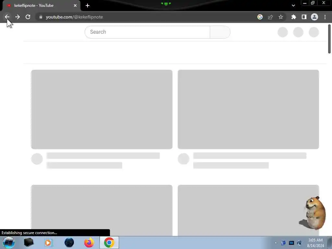332x249 pixels.
Task: Open the Extensions puzzle-piece menu
Action: [294, 17]
